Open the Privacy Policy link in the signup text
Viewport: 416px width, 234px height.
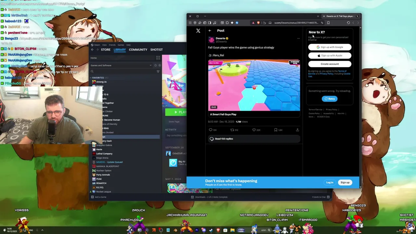[x=326, y=74]
